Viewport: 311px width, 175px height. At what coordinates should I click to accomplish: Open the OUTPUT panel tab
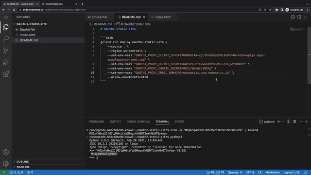115,122
